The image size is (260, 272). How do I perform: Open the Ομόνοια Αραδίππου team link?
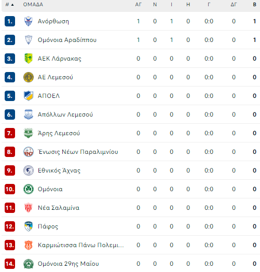(x=67, y=40)
